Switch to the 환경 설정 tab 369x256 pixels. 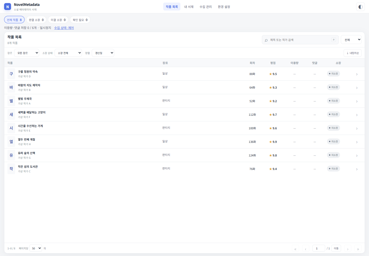224,7
